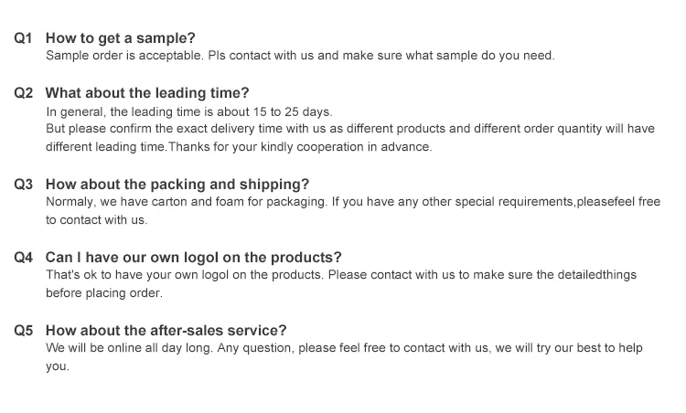This screenshot has width=686, height=413.
Task: Click the Q1 label
Action: [x=23, y=38]
